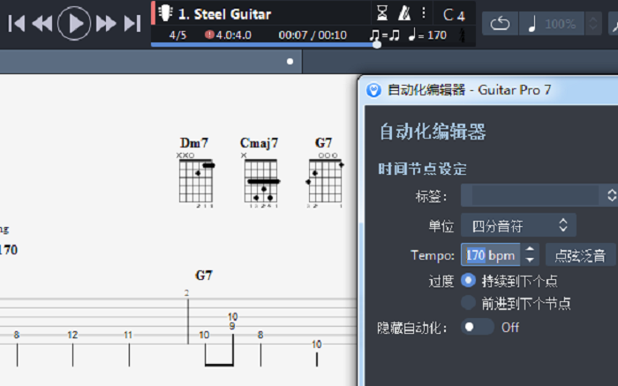
Task: Open the '标签' dropdown list
Action: tap(539, 195)
